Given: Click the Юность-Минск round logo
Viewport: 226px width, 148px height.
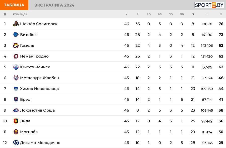Looking at the screenshot, I should pos(16,67).
